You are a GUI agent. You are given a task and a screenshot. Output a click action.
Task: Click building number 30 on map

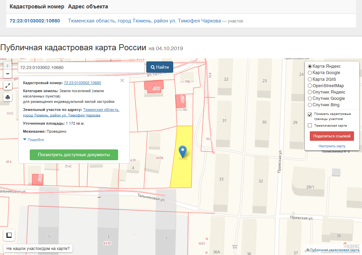(264, 122)
